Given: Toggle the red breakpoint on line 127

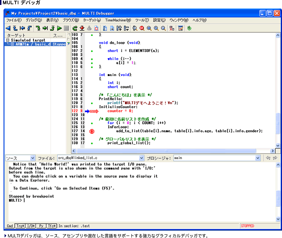Looking at the screenshot, I should point(92,131).
